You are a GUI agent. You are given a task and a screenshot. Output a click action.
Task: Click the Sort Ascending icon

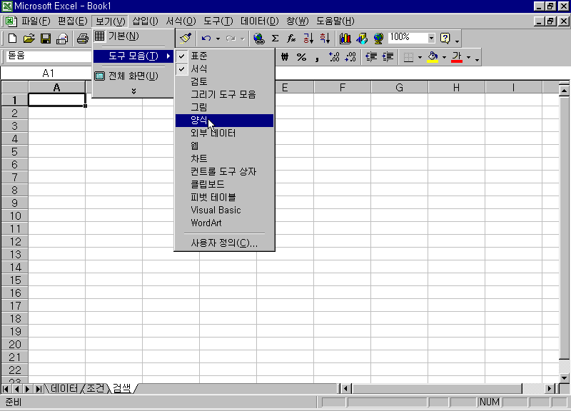click(x=308, y=38)
